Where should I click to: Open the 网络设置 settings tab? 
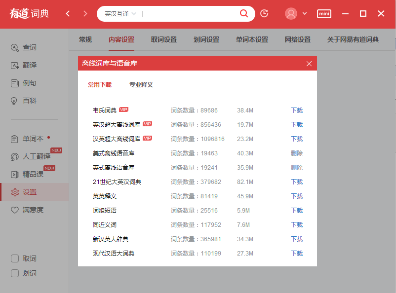(298, 39)
